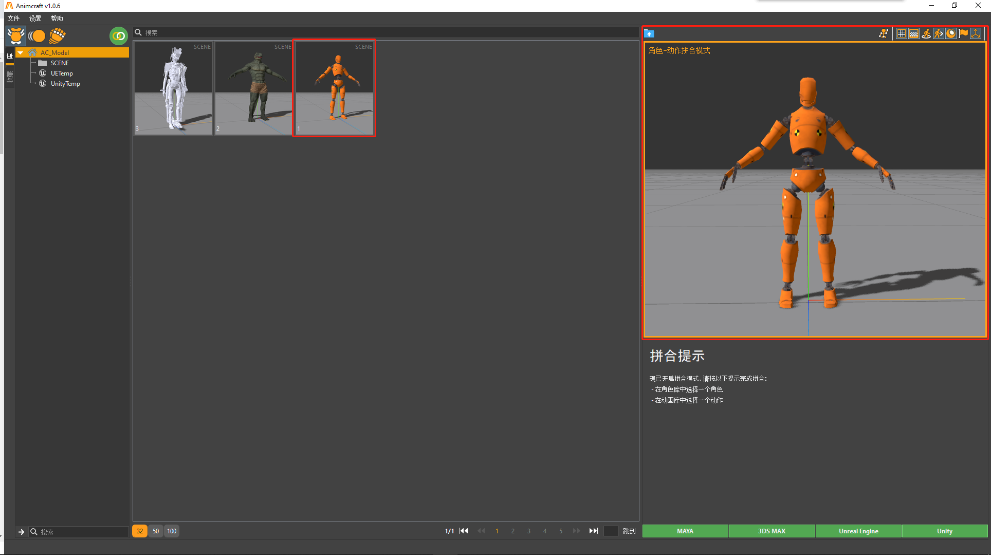This screenshot has height=559, width=991.
Task: Click the orange flag icon in preview toolbar
Action: point(963,34)
